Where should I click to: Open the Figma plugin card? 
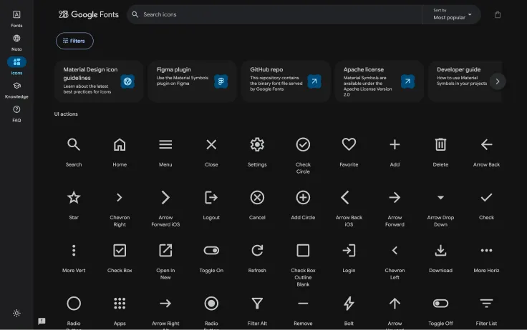tap(192, 81)
